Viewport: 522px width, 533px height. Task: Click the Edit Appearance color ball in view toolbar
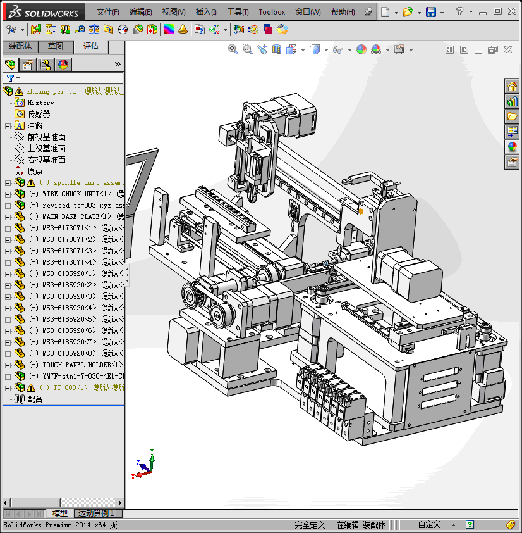(361, 49)
